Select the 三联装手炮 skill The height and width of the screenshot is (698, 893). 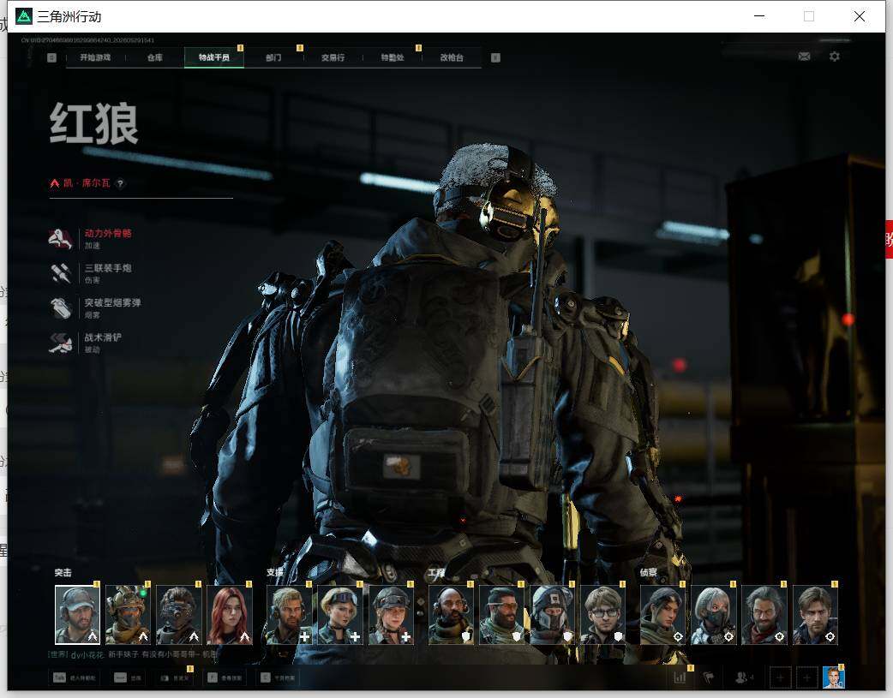click(x=91, y=273)
